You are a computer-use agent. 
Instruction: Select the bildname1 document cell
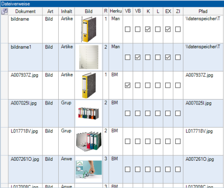pyautogui.click(x=26, y=57)
